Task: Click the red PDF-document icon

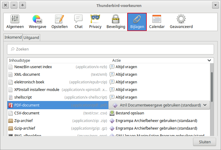Action: [x=11, y=105]
